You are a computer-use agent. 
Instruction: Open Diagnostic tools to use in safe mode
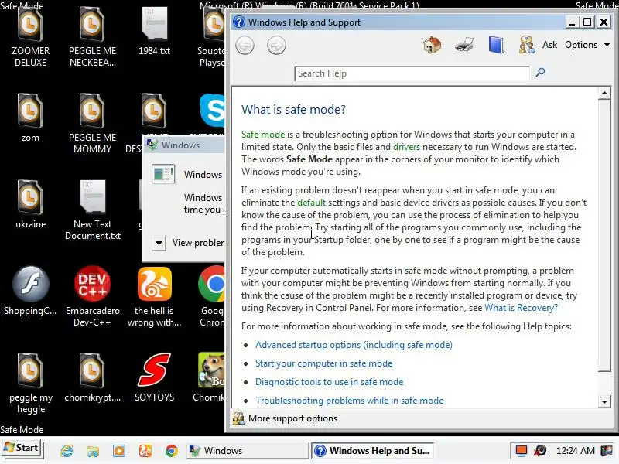pos(330,382)
